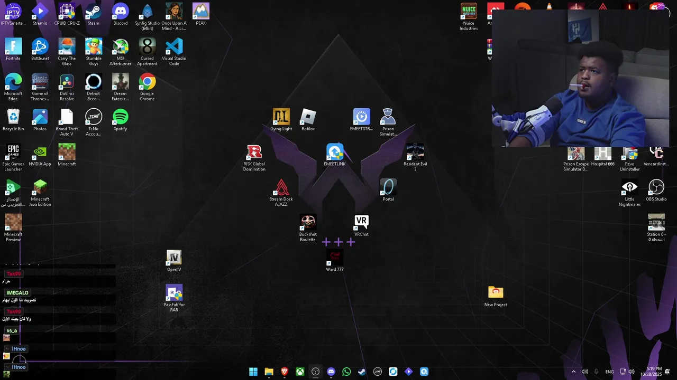
Task: Launch Fortnite from the desktop
Action: coord(13,50)
